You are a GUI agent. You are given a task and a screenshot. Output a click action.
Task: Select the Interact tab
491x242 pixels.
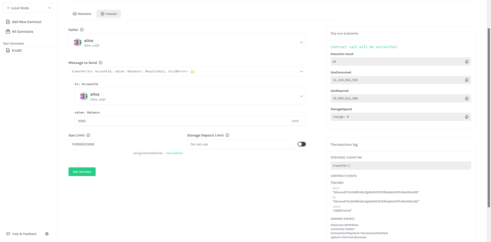(x=108, y=14)
